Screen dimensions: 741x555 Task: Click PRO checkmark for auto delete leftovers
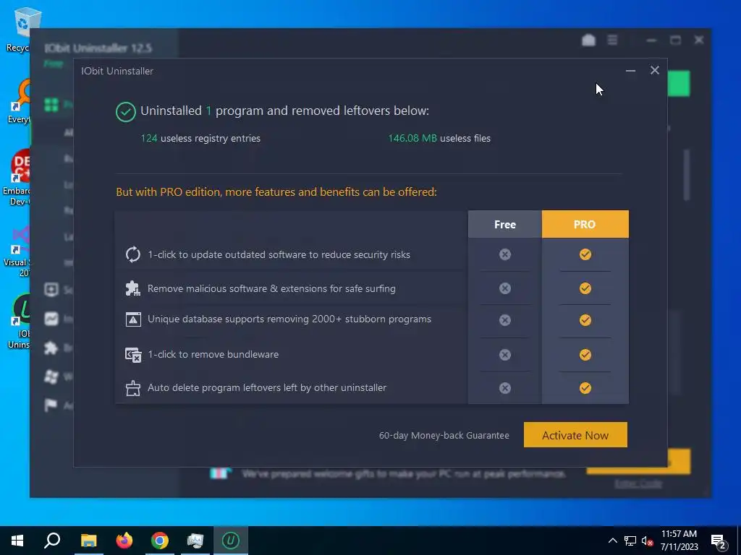pyautogui.click(x=585, y=388)
